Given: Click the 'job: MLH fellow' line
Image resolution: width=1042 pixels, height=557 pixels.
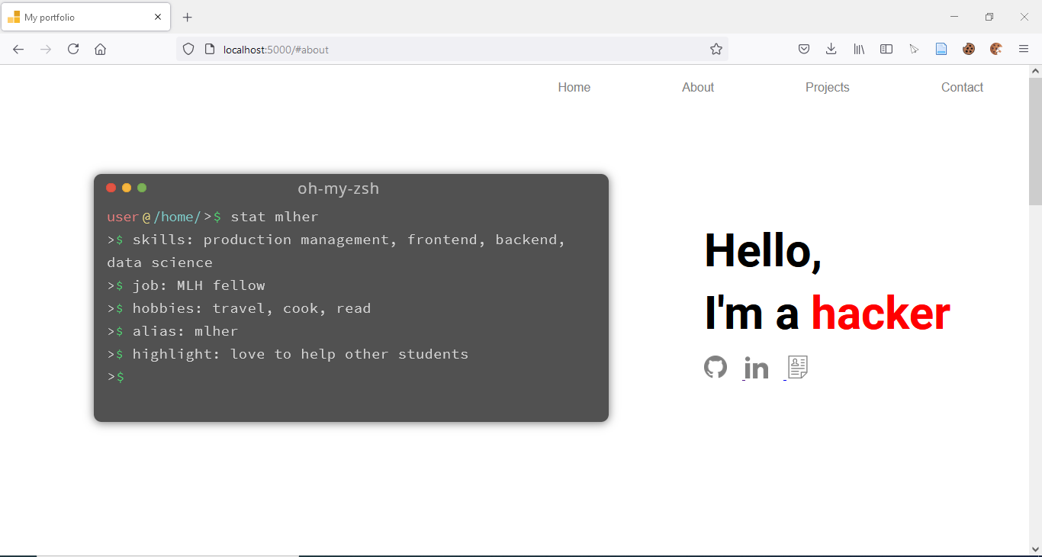Looking at the screenshot, I should (186, 285).
